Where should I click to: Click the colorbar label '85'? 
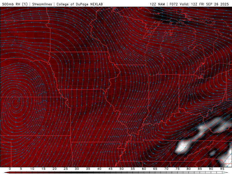[200, 169]
